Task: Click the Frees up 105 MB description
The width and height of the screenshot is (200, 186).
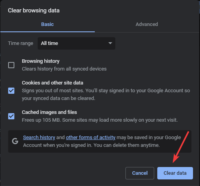Action: (100, 120)
